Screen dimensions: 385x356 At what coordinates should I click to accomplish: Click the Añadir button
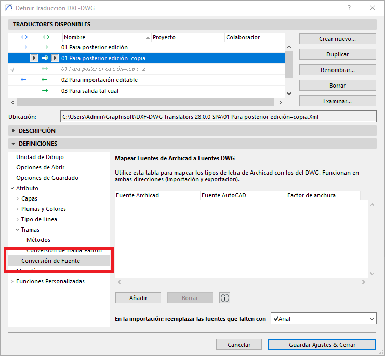(138, 298)
